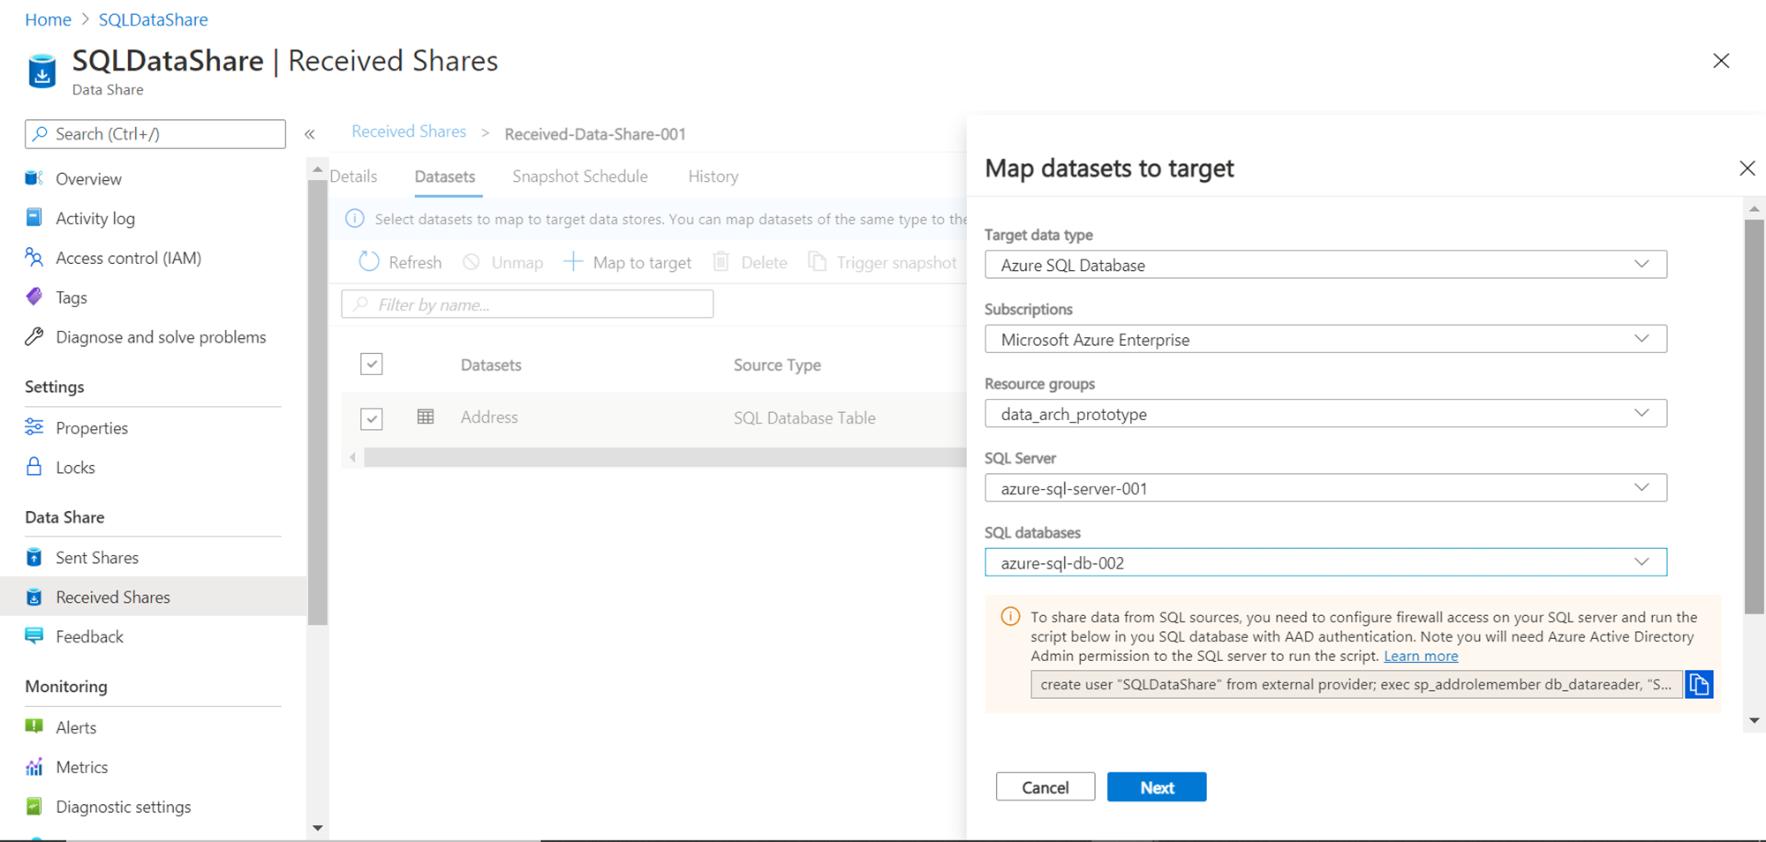Toggle the select-all datasets checkbox
Viewport: 1766px width, 842px height.
(x=372, y=365)
